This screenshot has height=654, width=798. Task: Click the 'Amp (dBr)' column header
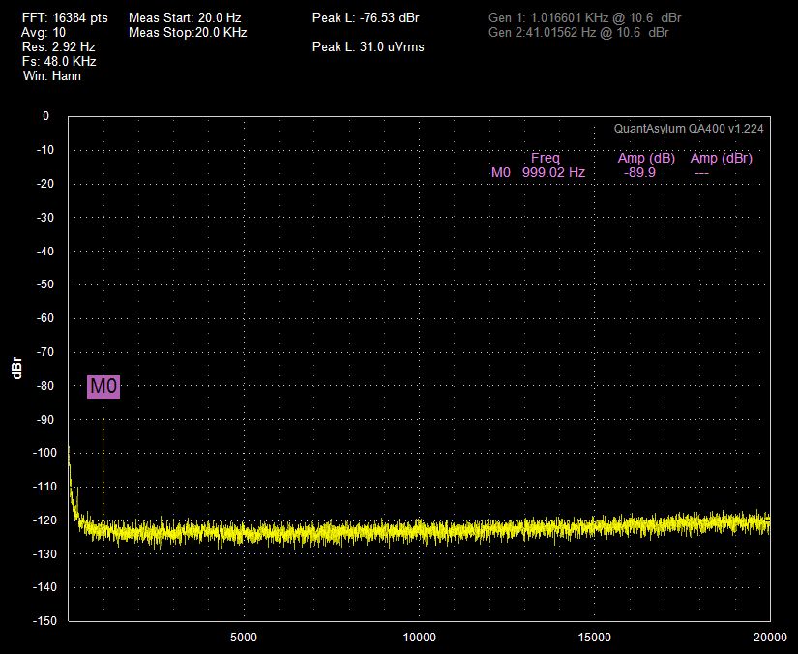[722, 159]
